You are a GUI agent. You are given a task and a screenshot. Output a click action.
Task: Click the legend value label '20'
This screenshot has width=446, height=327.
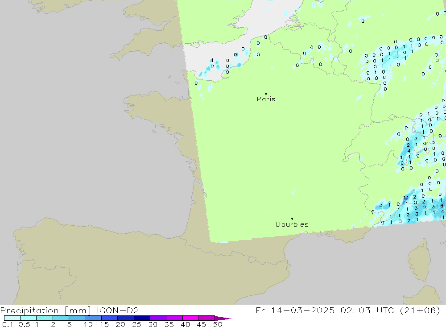click(x=120, y=324)
